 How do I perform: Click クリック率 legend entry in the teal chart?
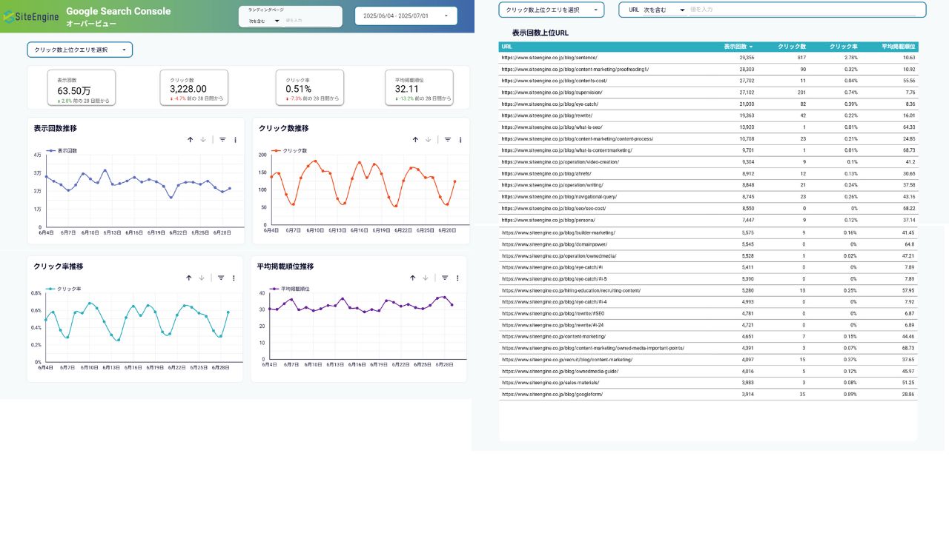(64, 289)
